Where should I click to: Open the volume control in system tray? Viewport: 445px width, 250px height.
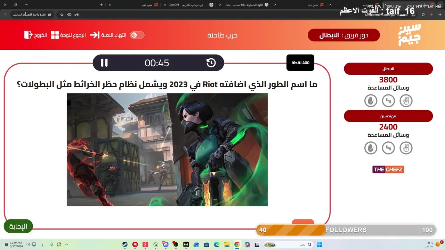28,244
